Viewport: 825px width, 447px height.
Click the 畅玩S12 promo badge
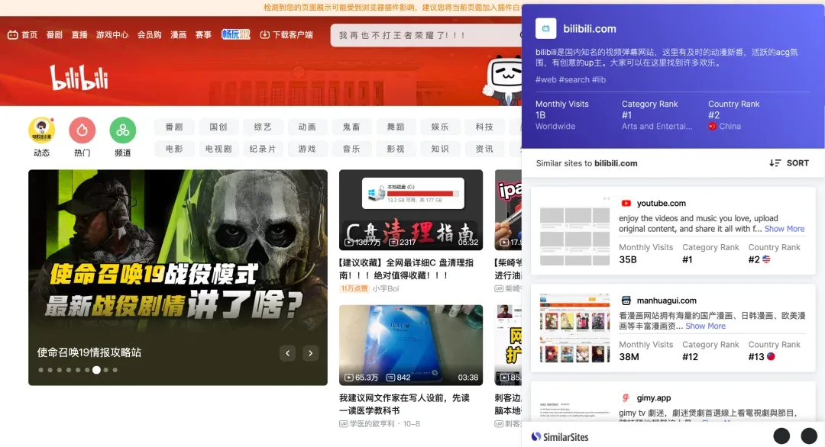click(236, 34)
